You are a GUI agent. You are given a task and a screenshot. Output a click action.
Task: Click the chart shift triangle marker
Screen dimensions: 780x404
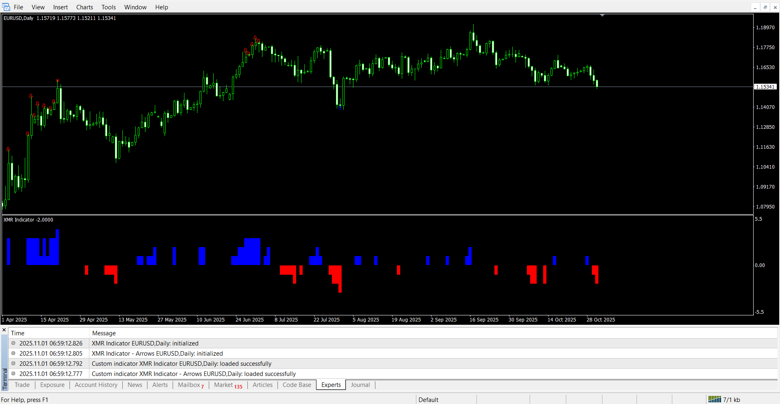click(602, 15)
